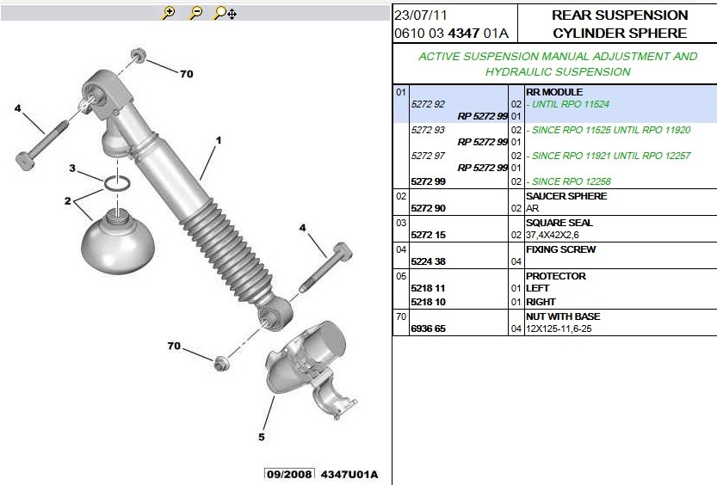Select the zoom-and-pan magnifier tool
The height and width of the screenshot is (485, 717).
(225, 13)
